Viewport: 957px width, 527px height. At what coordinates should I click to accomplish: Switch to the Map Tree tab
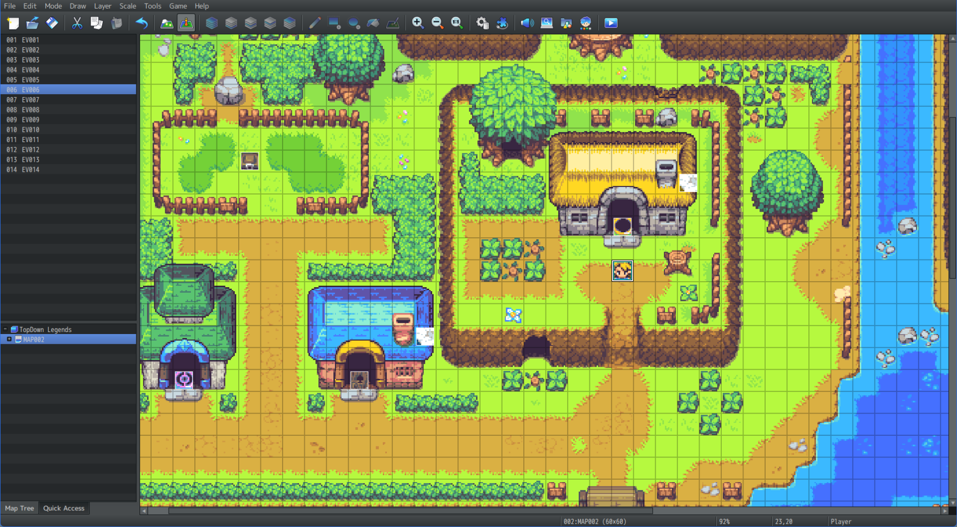point(20,508)
